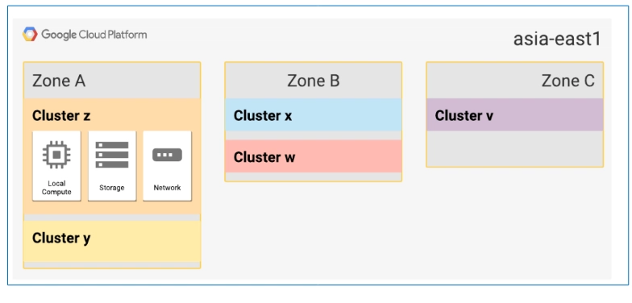The height and width of the screenshot is (303, 632).
Task: Select the Zone A header
Action: (112, 81)
